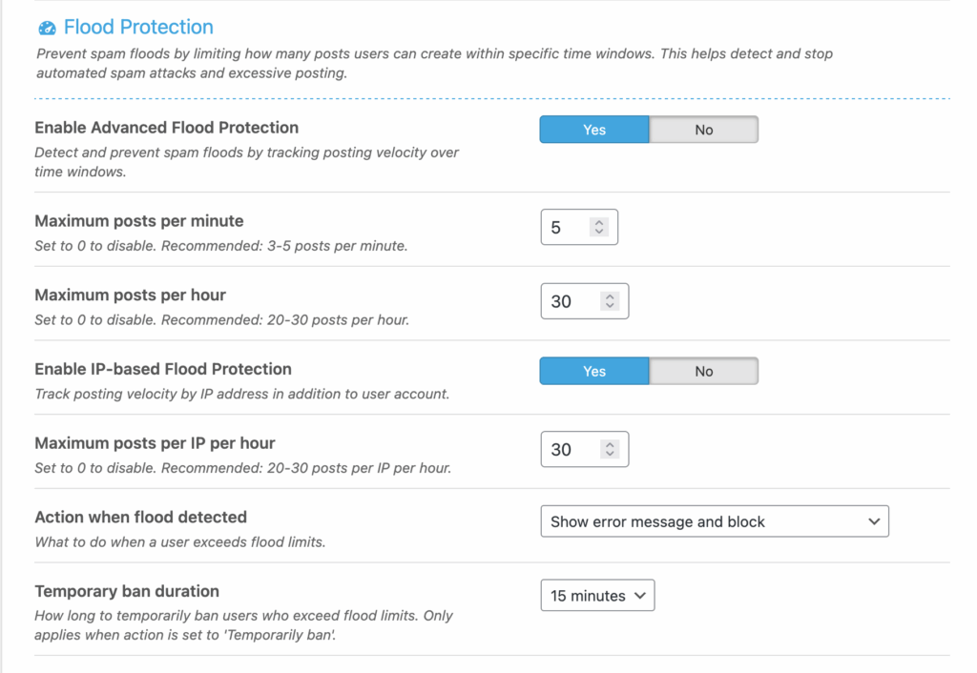Screen dimensions: 977x673
Task: Click the Flood Protection gauge icon
Action: point(47,29)
